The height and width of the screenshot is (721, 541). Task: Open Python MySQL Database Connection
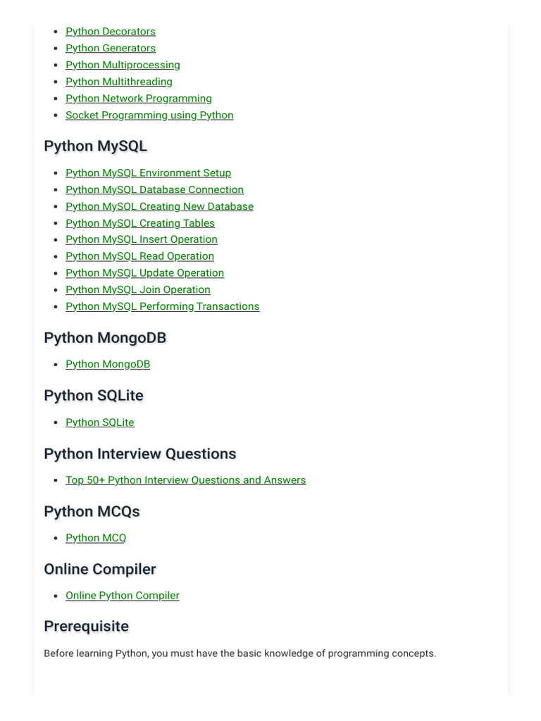154,190
